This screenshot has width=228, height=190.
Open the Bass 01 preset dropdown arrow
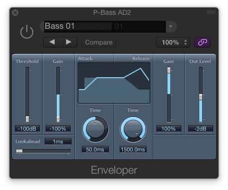[171, 26]
